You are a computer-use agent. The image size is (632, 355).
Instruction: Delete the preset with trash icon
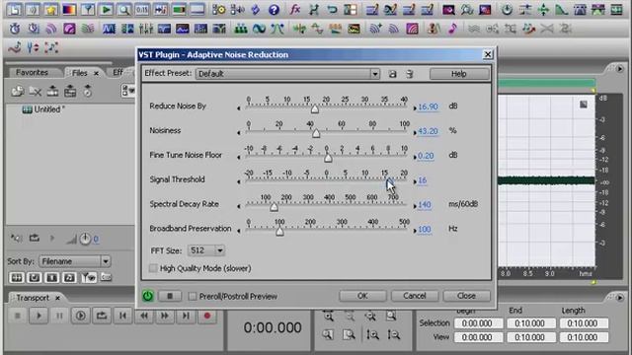(x=410, y=74)
